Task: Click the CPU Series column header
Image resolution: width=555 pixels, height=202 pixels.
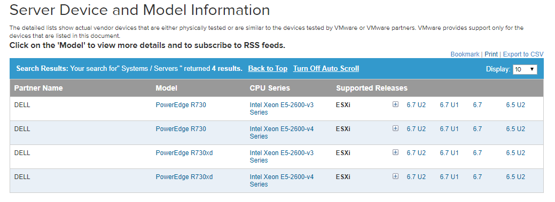Action: [270, 88]
